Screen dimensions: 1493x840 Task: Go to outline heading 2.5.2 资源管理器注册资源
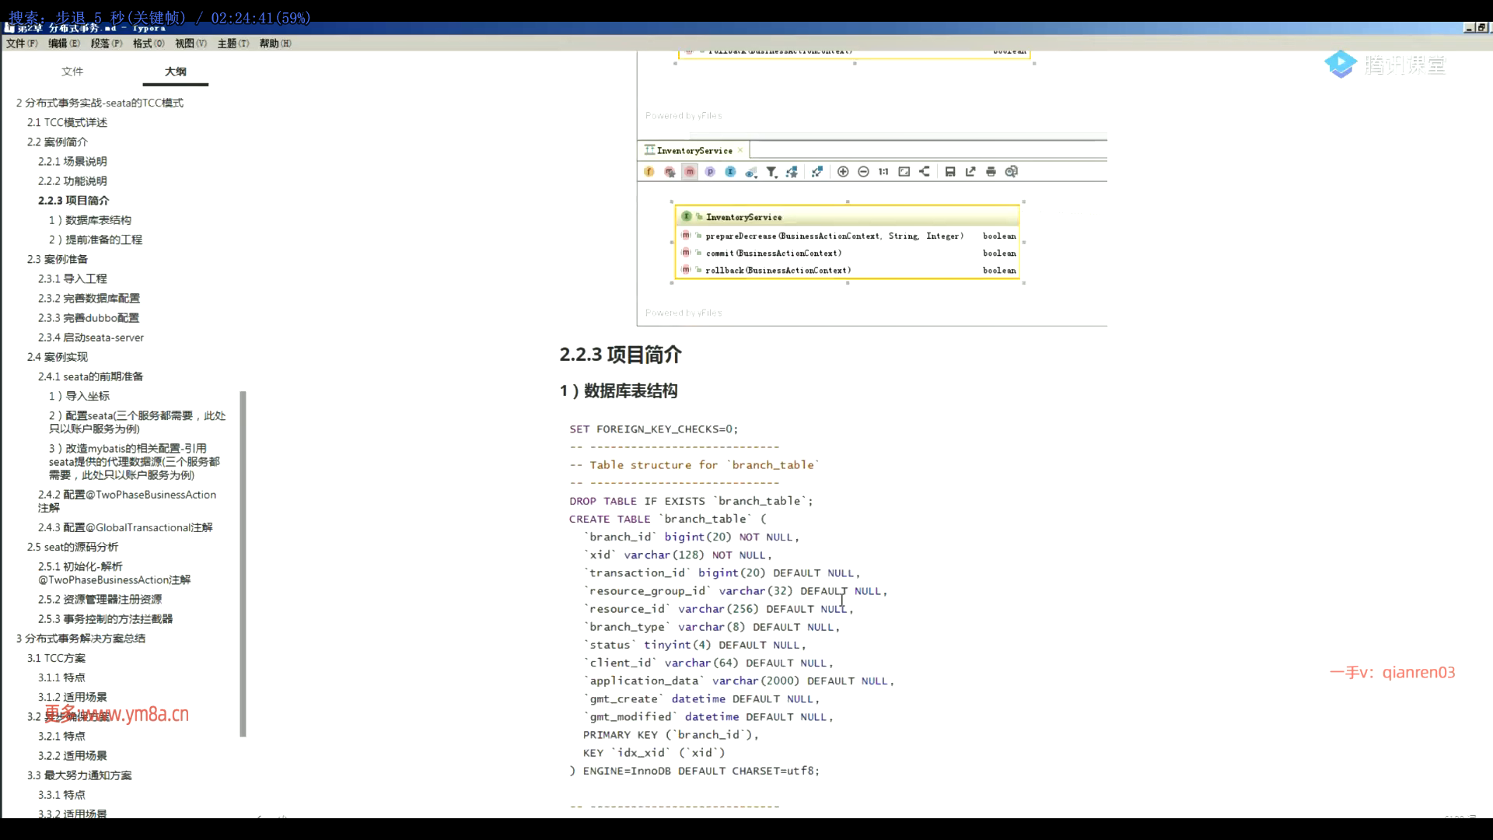pos(100,600)
